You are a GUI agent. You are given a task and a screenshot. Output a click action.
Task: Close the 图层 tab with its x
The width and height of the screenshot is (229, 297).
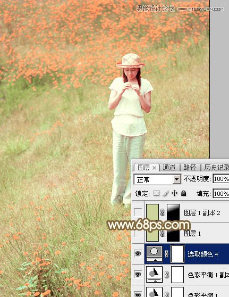point(155,168)
